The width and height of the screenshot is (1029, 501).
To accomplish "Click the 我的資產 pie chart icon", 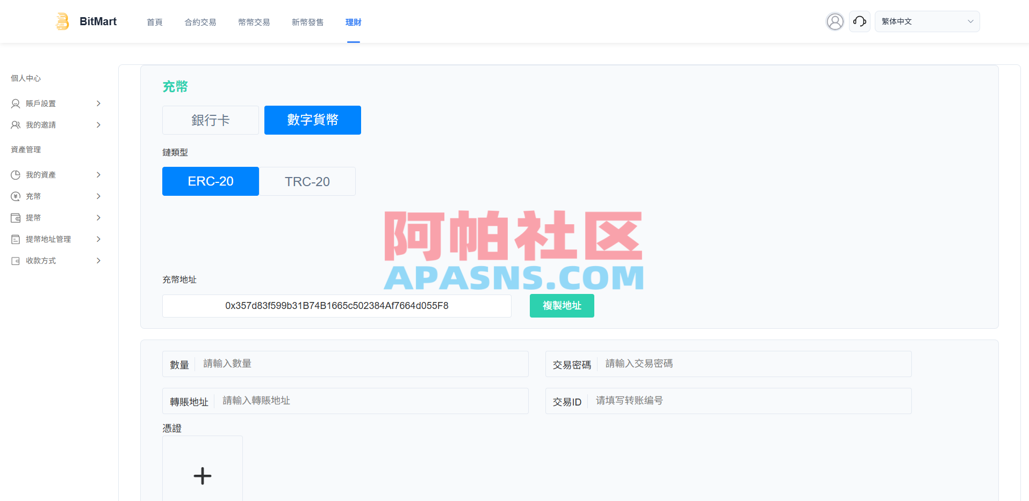I will (x=16, y=175).
